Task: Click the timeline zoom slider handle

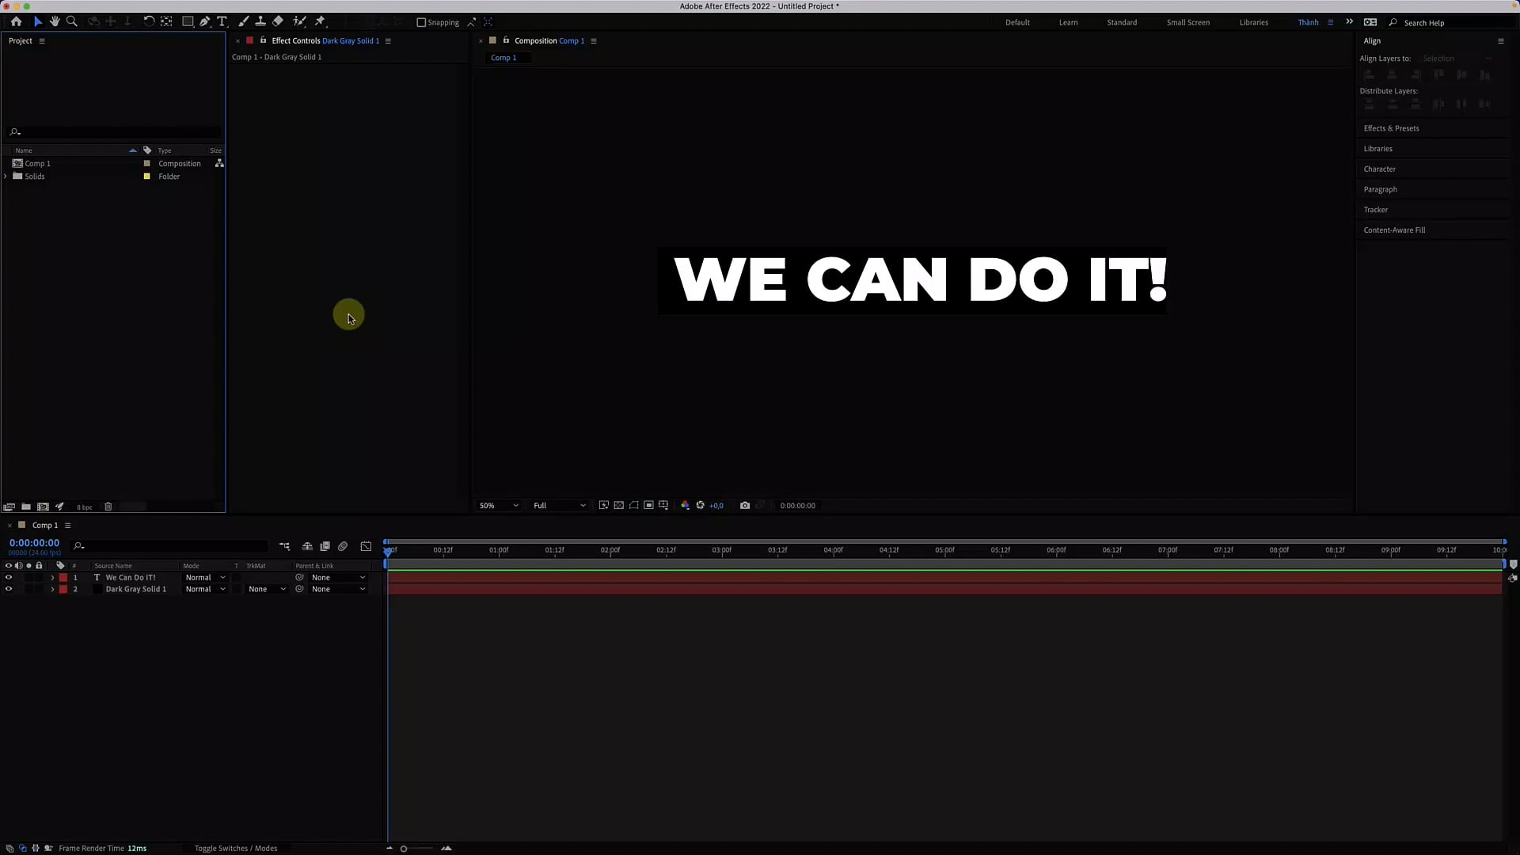Action: coord(404,849)
